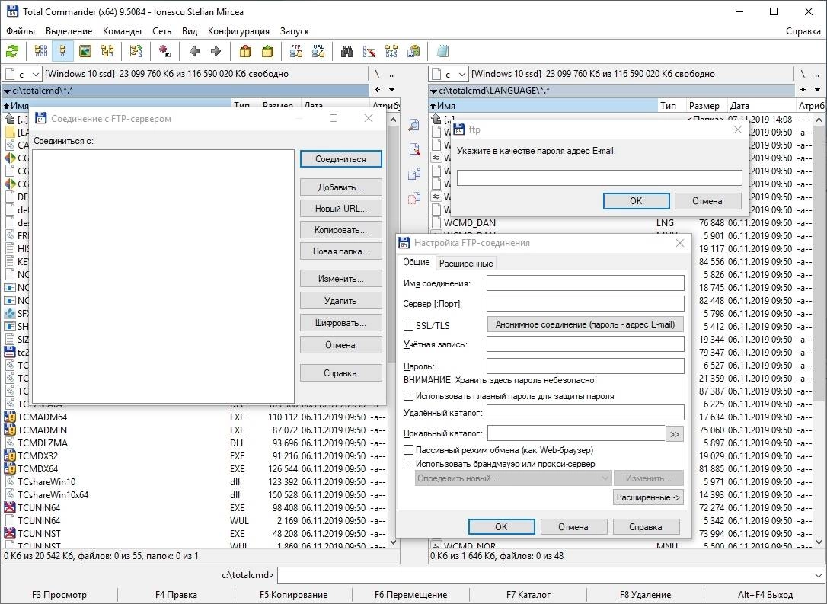
Task: Click the Шифровать... button
Action: [x=340, y=322]
